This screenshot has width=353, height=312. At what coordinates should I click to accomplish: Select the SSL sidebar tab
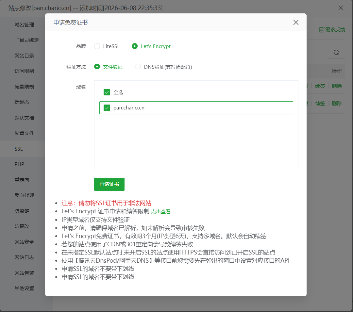pos(18,149)
